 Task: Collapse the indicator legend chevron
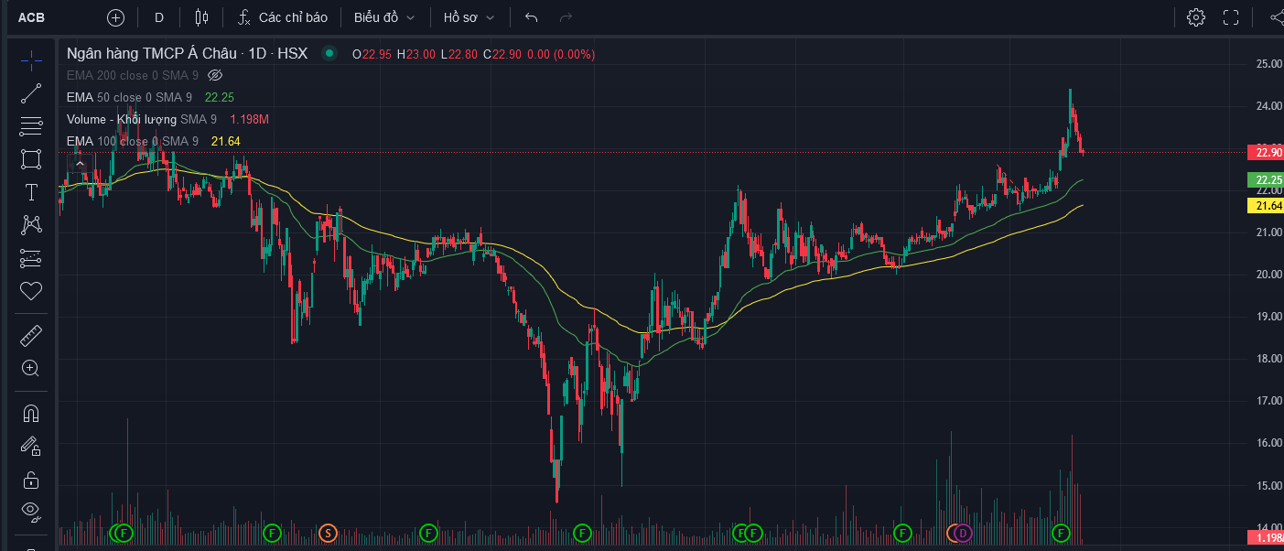pos(80,164)
